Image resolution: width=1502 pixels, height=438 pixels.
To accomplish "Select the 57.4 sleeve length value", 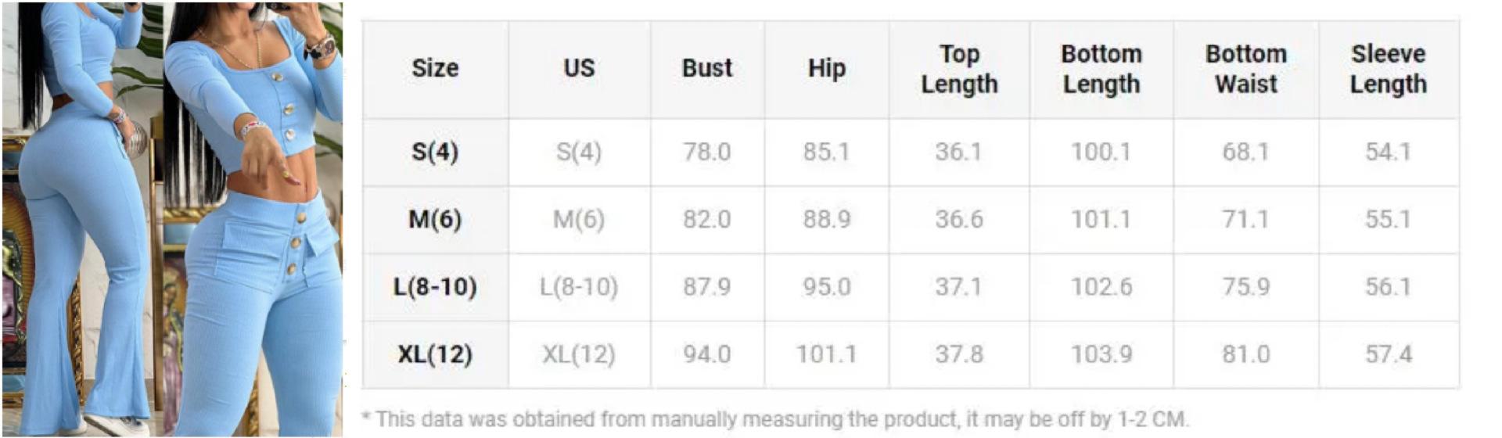I will (x=1389, y=354).
